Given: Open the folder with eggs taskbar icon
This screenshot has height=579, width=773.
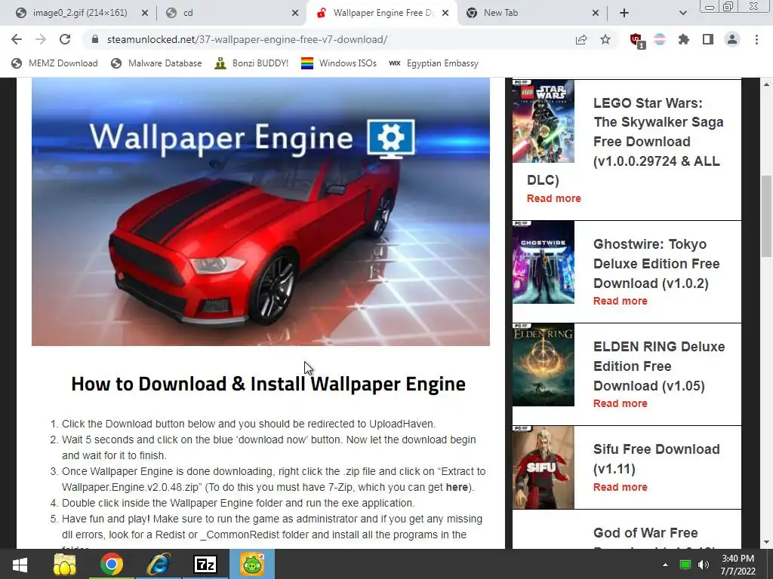Looking at the screenshot, I should [65, 564].
